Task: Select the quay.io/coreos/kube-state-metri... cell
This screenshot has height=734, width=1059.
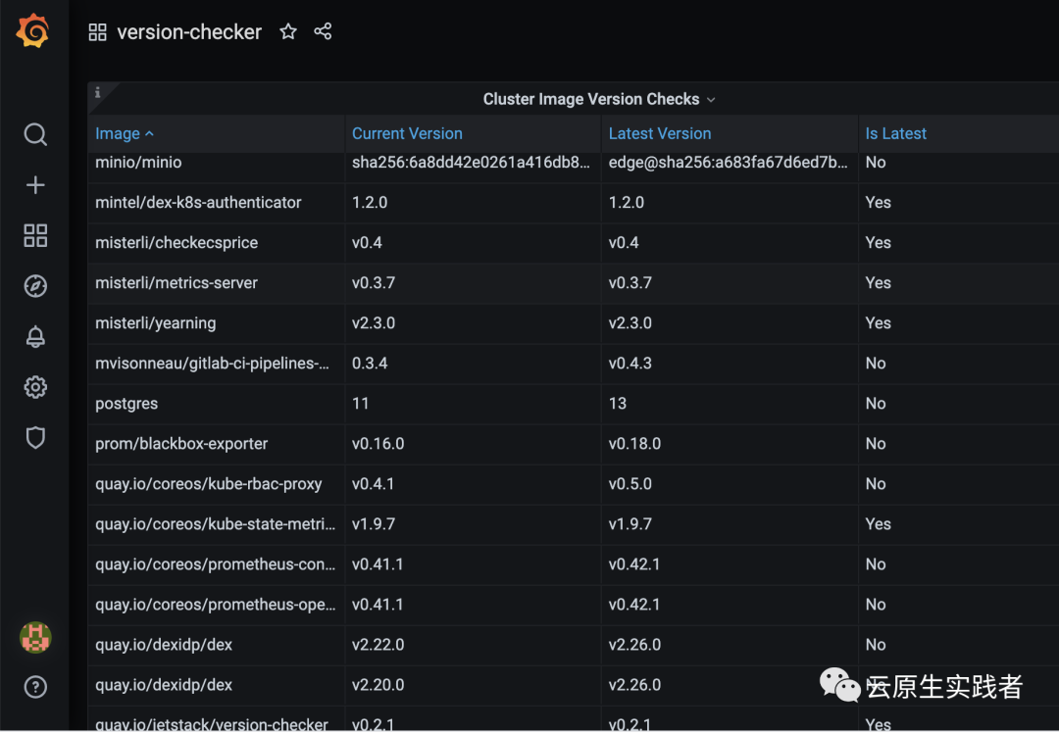Action: coord(216,524)
